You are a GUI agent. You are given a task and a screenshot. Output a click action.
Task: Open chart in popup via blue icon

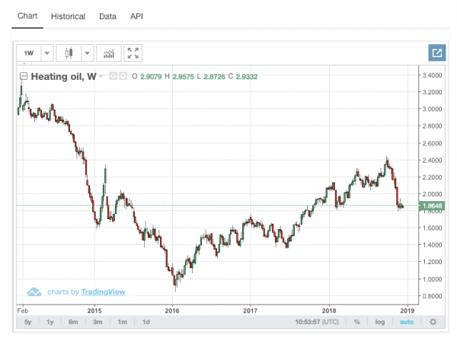tap(436, 53)
